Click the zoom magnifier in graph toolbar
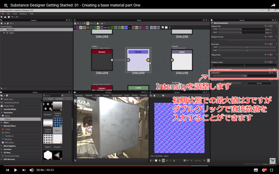Screen dimensions: 279x174 coord(85,23)
